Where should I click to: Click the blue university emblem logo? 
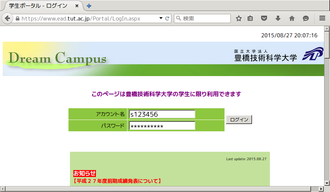tap(313, 53)
